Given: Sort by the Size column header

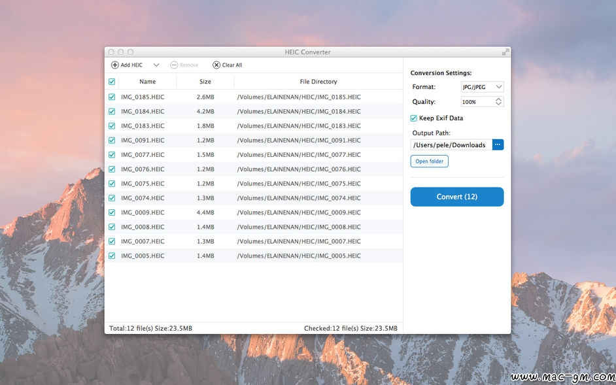Looking at the screenshot, I should [205, 82].
